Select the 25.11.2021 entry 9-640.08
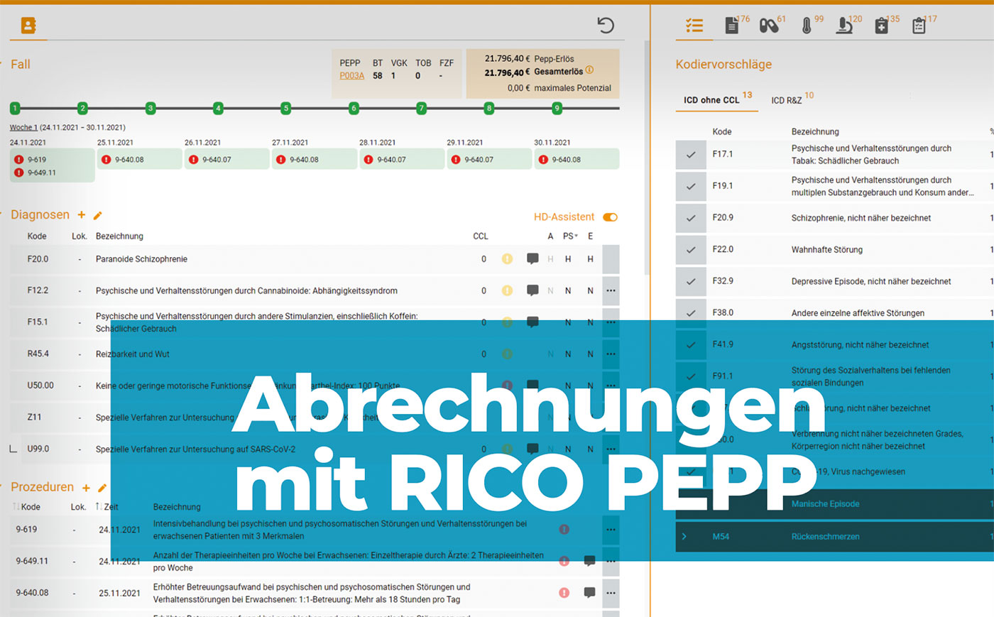994x617 pixels. click(x=139, y=159)
